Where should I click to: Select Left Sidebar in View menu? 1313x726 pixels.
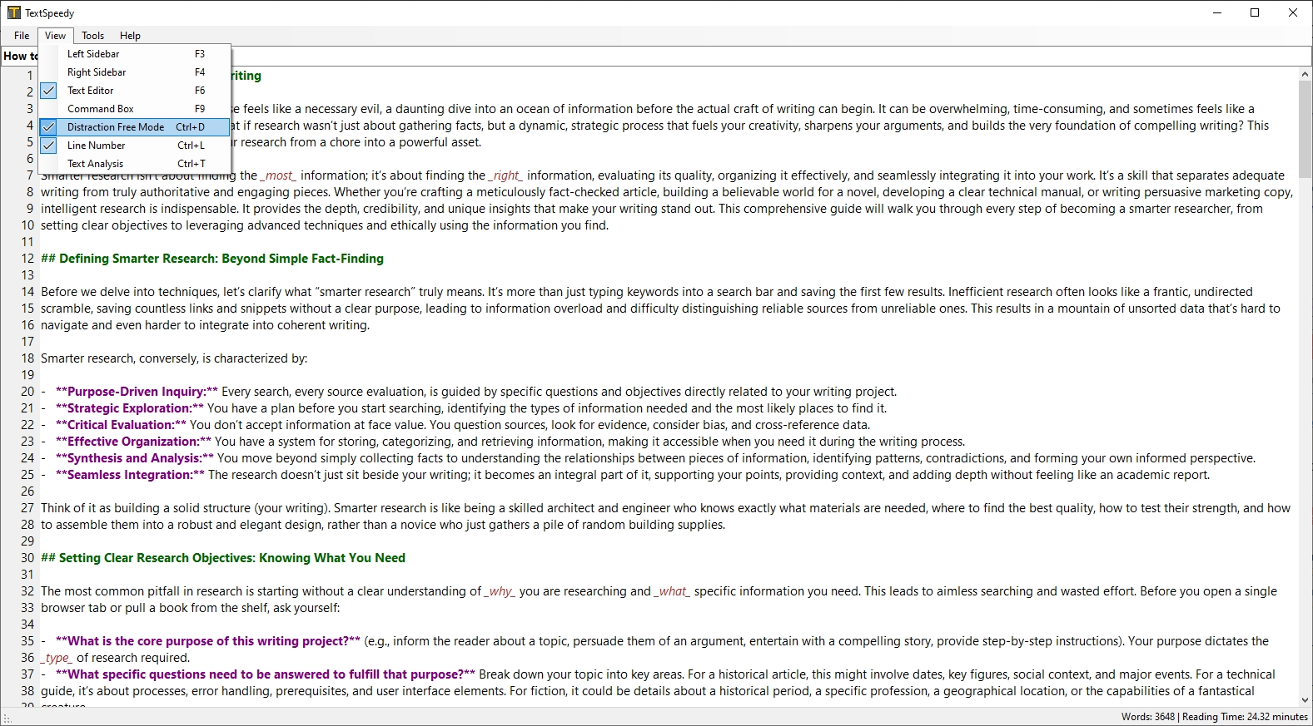coord(135,54)
